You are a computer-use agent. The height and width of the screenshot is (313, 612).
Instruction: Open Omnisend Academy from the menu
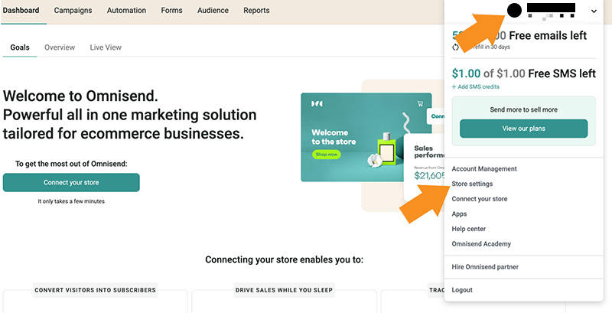tap(481, 244)
